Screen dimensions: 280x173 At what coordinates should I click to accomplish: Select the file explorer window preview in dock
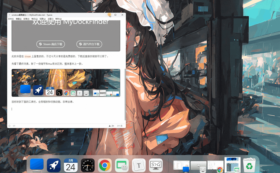(181, 166)
